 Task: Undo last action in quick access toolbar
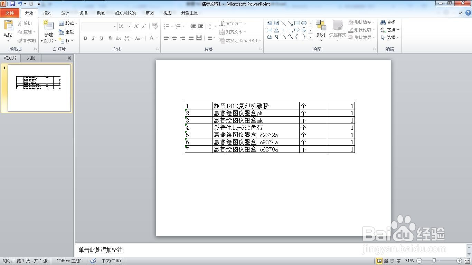pyautogui.click(x=20, y=4)
